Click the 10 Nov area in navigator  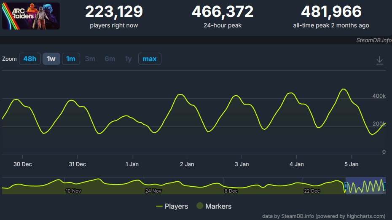73,191
